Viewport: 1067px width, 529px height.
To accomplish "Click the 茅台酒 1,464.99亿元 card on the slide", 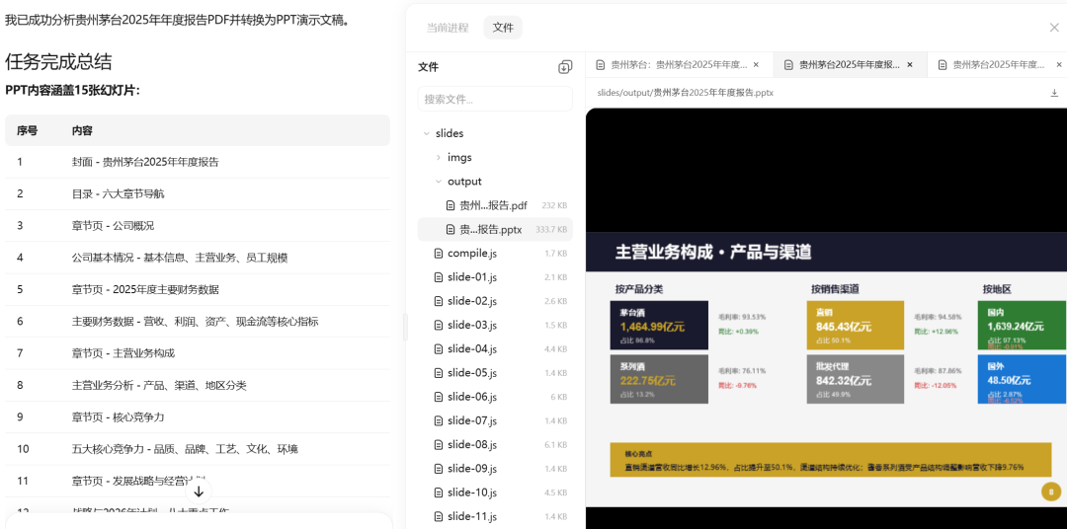I will pos(659,325).
